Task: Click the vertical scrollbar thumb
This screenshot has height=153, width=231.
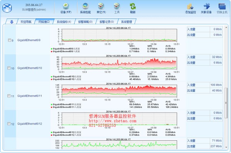Action: [x=226, y=103]
